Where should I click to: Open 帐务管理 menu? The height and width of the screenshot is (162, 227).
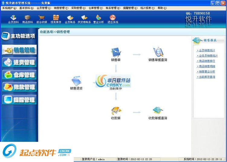pos(113,8)
